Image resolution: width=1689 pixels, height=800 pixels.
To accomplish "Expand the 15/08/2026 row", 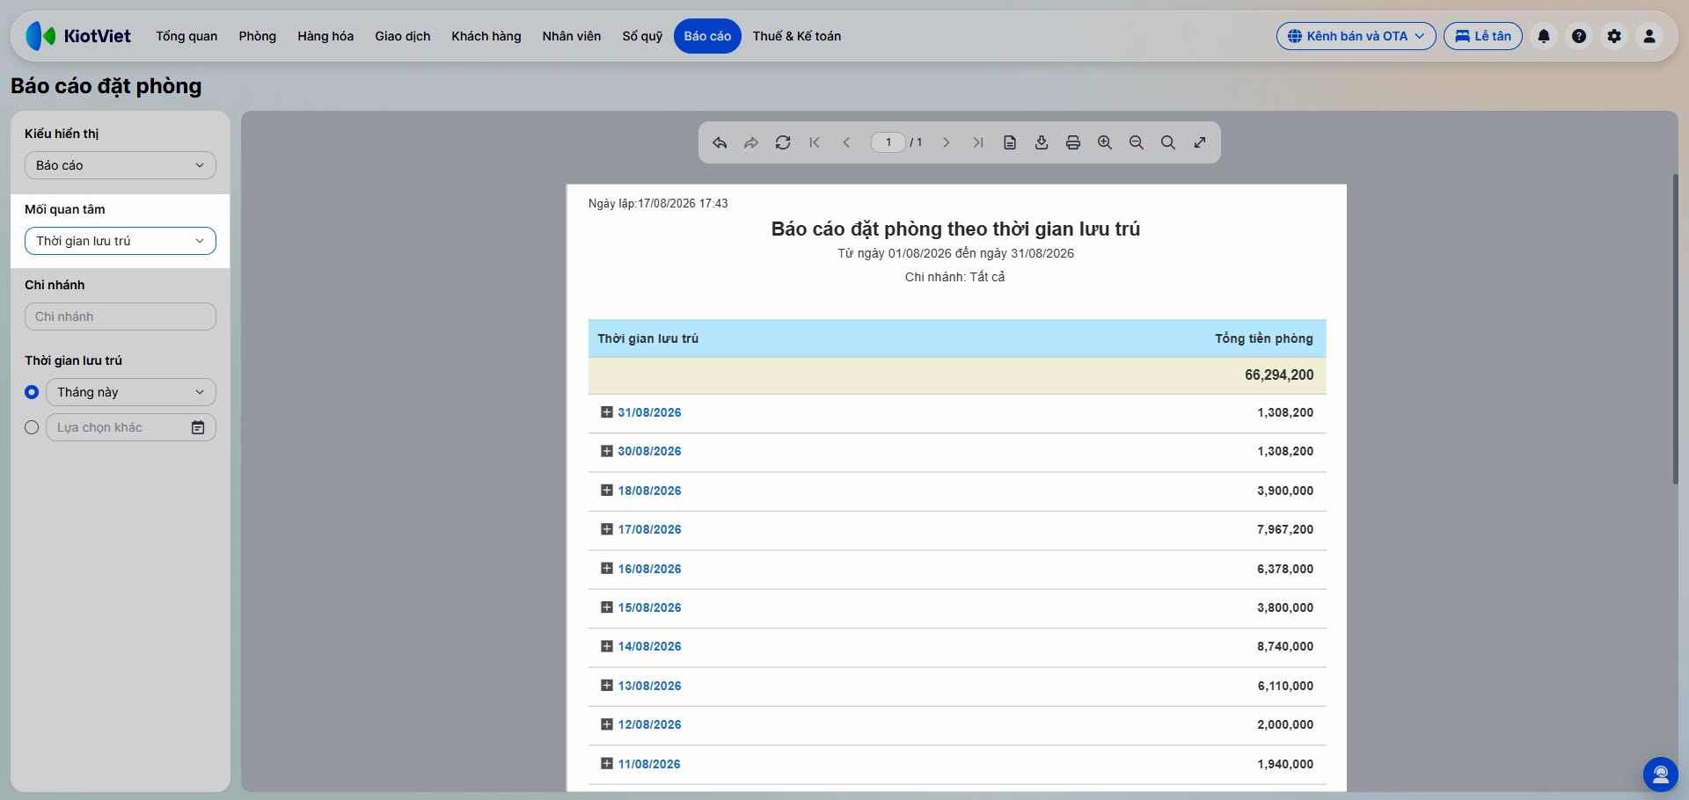I will tap(606, 607).
